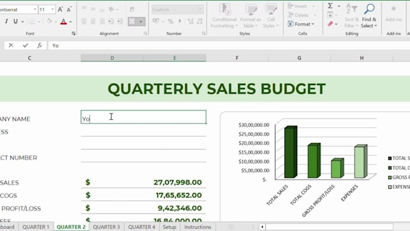This screenshot has width=410, height=231.
Task: Open the Number Format dialog launcher
Action: click(x=203, y=34)
